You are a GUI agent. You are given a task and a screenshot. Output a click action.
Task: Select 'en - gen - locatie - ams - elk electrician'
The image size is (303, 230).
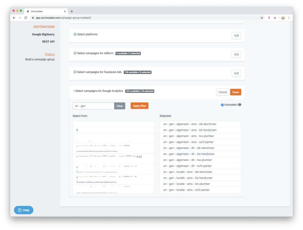[200, 172]
